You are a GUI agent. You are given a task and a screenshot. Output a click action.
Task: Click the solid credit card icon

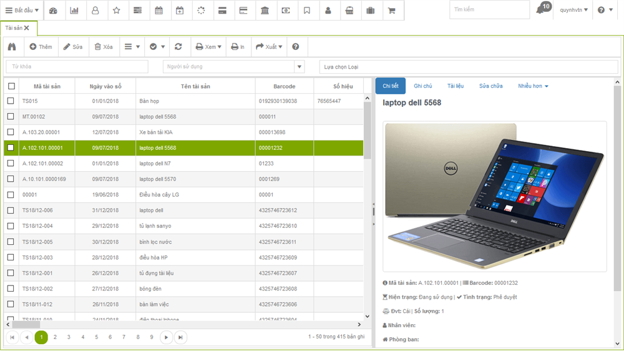[x=223, y=11]
